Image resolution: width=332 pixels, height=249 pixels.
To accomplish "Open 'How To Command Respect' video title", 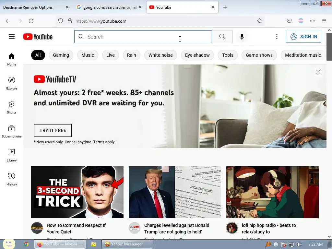I will 76,229.
